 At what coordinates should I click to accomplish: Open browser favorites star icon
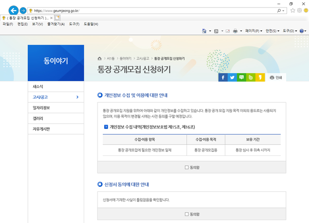[293, 10]
